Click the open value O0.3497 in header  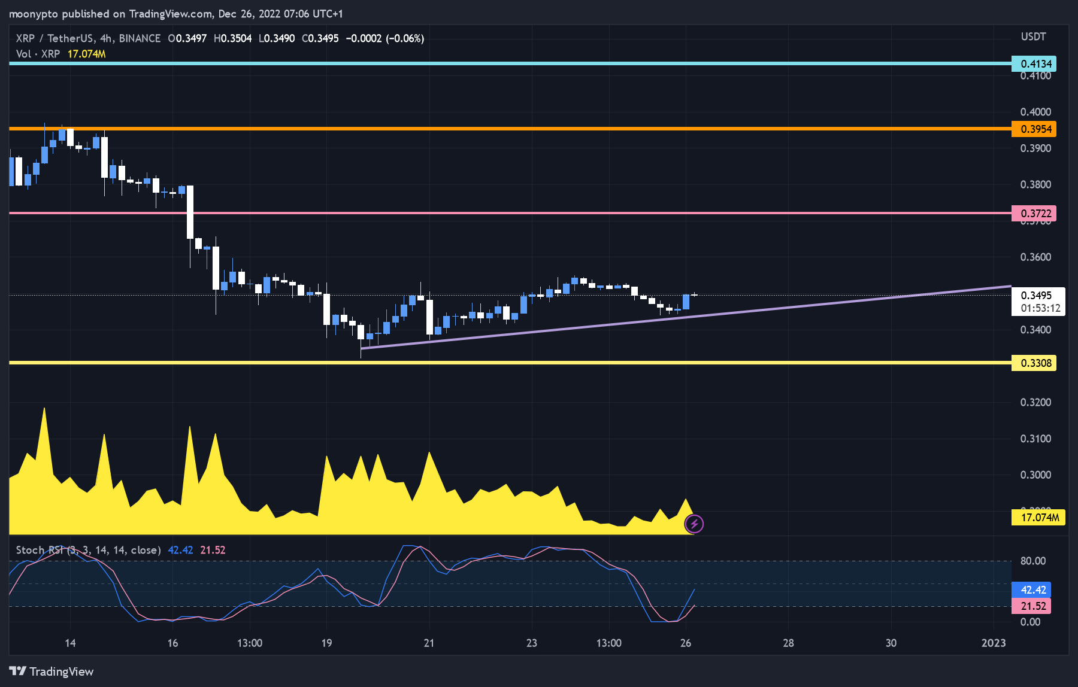point(187,38)
